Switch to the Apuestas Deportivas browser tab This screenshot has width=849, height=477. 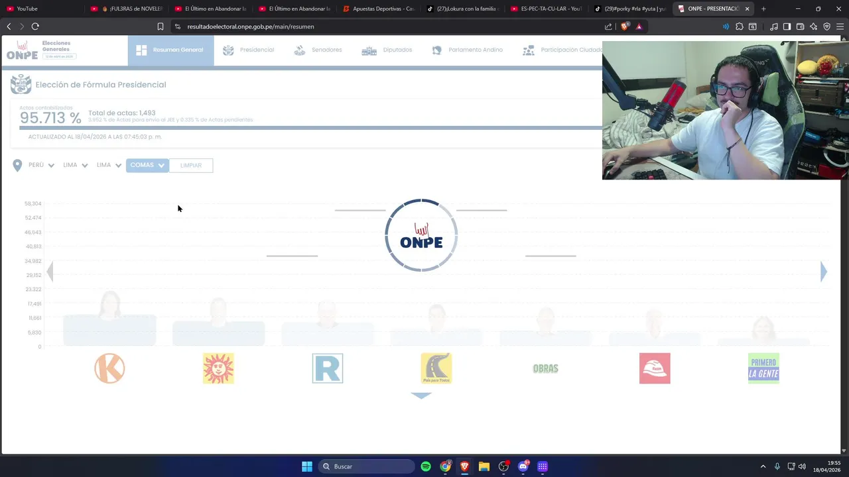click(379, 9)
